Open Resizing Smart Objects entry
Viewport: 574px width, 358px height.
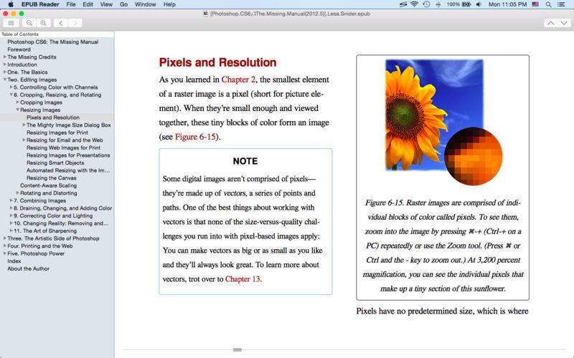point(55,163)
